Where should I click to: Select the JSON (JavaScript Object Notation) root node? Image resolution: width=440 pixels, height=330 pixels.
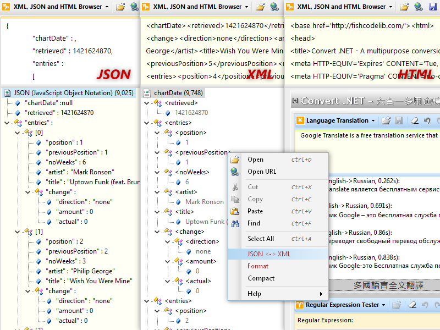[74, 93]
